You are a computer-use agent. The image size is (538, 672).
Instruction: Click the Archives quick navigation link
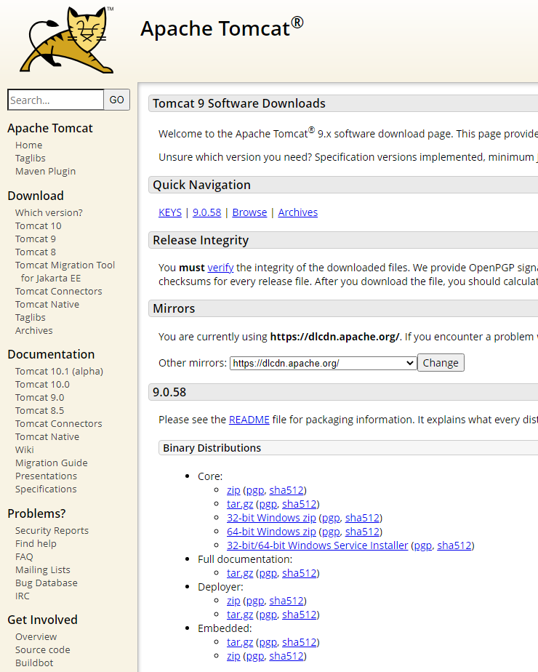(x=297, y=212)
